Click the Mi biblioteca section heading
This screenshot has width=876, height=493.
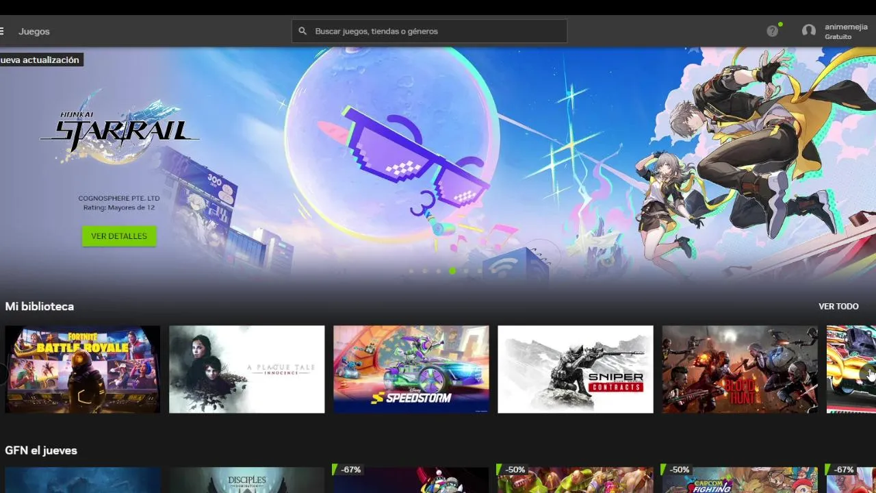pos(40,306)
